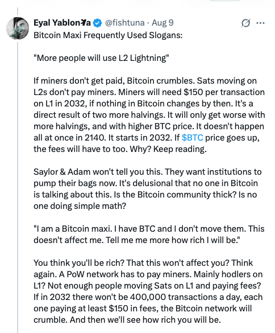The height and width of the screenshot is (333, 275).
Task: Open Eyal Yablonka's profile picture
Action: coord(18,28)
